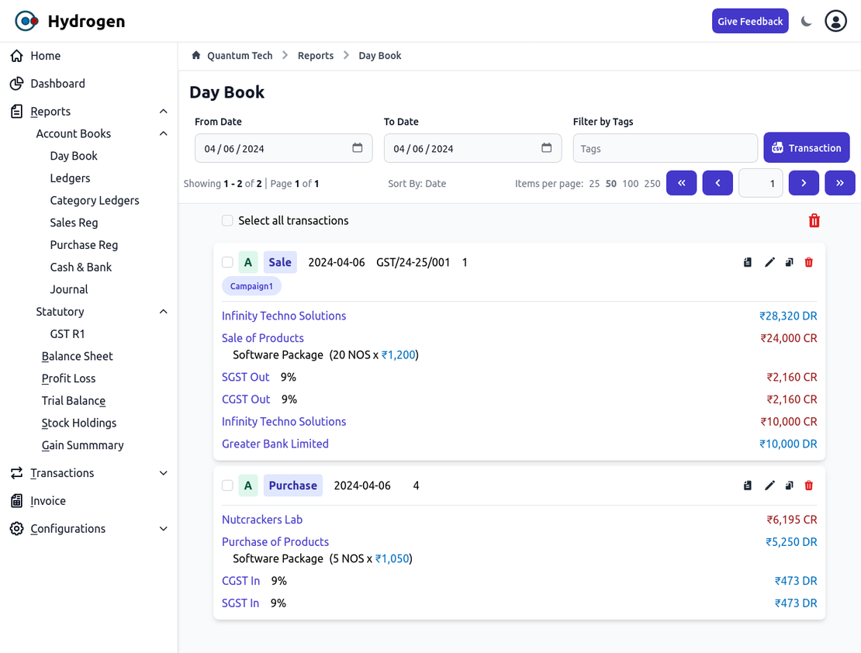Screen dimensions: 861x653
Task: Open the Trial Balance report
Action: pos(74,401)
